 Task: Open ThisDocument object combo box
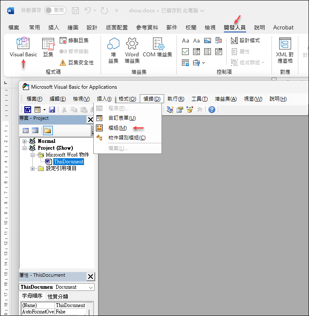57,287
